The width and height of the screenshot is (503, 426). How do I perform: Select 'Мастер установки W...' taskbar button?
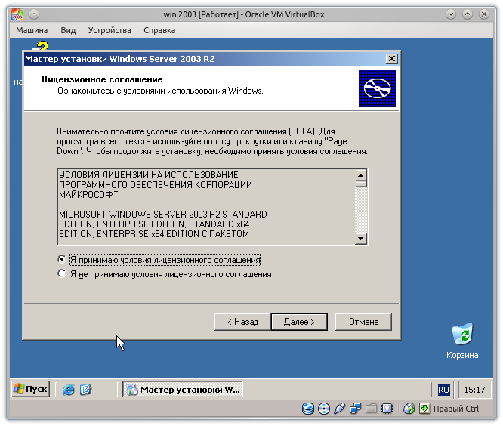[183, 389]
